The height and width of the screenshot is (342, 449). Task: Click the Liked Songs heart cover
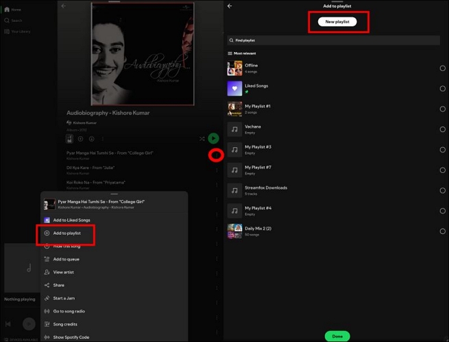[x=234, y=88]
